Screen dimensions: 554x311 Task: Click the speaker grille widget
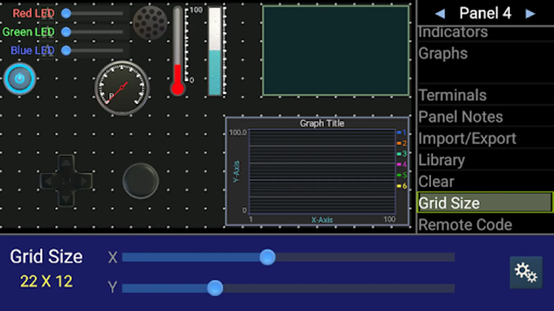pos(150,23)
